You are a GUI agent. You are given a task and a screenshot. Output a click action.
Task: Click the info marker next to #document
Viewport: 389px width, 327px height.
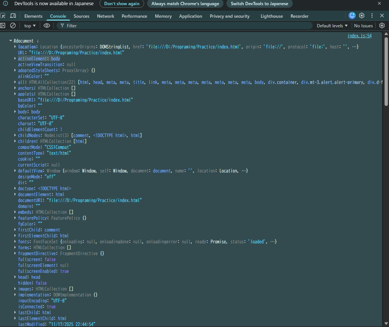[38, 41]
